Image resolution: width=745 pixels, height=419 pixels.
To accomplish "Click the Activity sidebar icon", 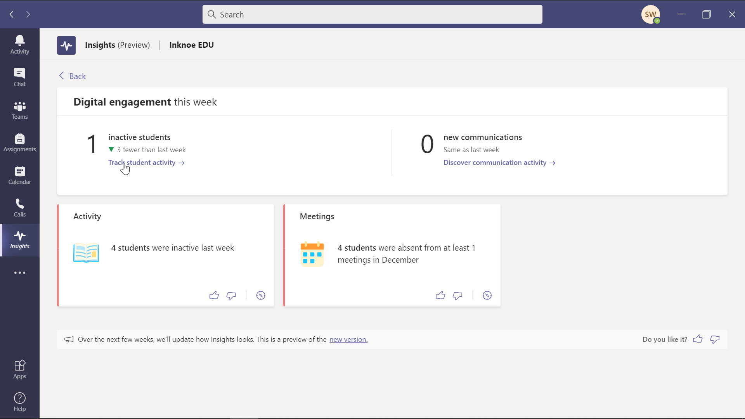I will pyautogui.click(x=20, y=44).
